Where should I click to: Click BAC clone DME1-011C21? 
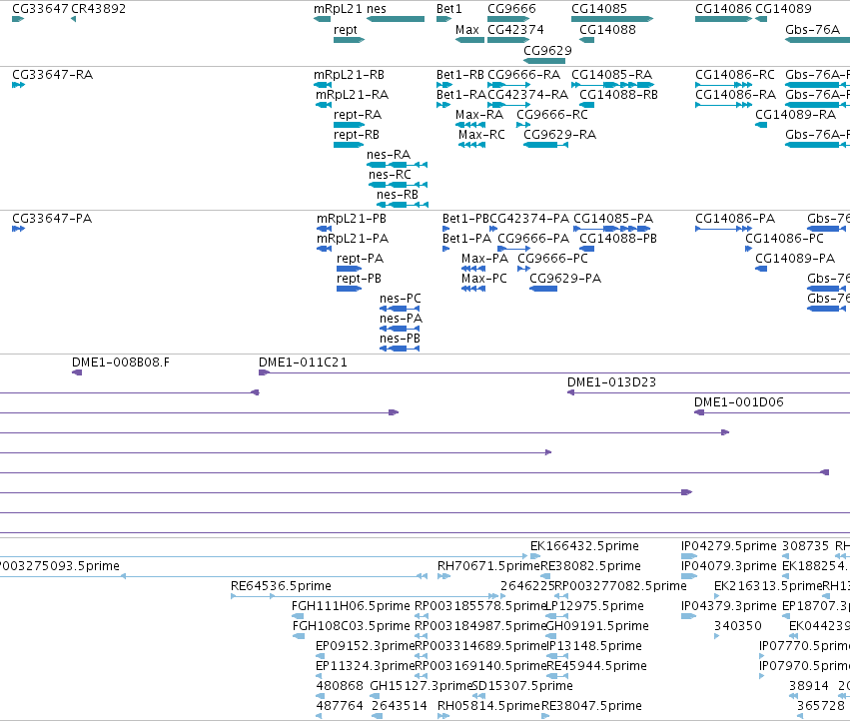coord(303,362)
